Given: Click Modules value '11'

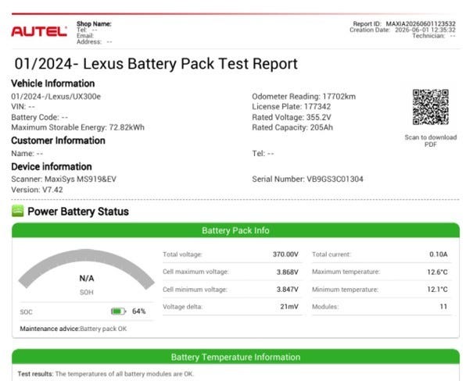Looking at the screenshot, I should point(443,307).
